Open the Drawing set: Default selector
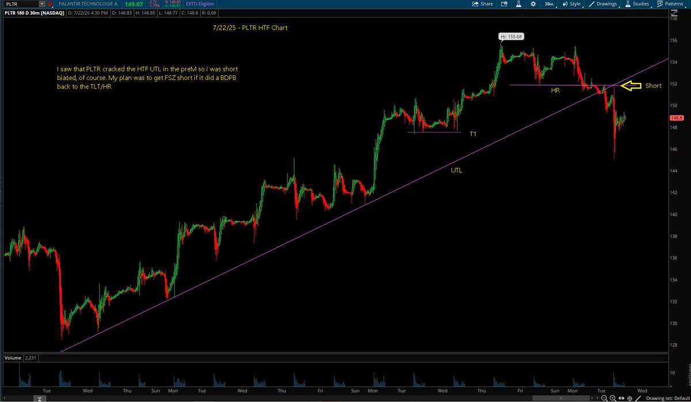The width and height of the screenshot is (691, 402). pyautogui.click(x=667, y=398)
